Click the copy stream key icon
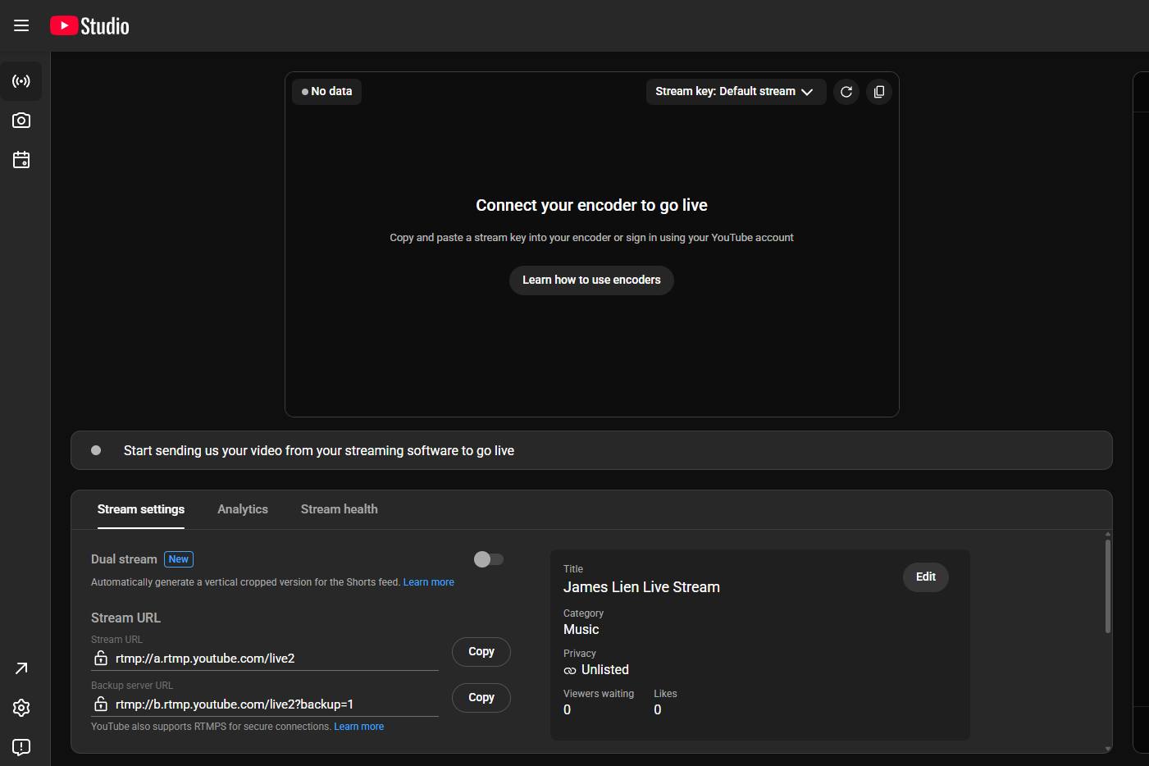This screenshot has height=766, width=1149. pos(879,92)
